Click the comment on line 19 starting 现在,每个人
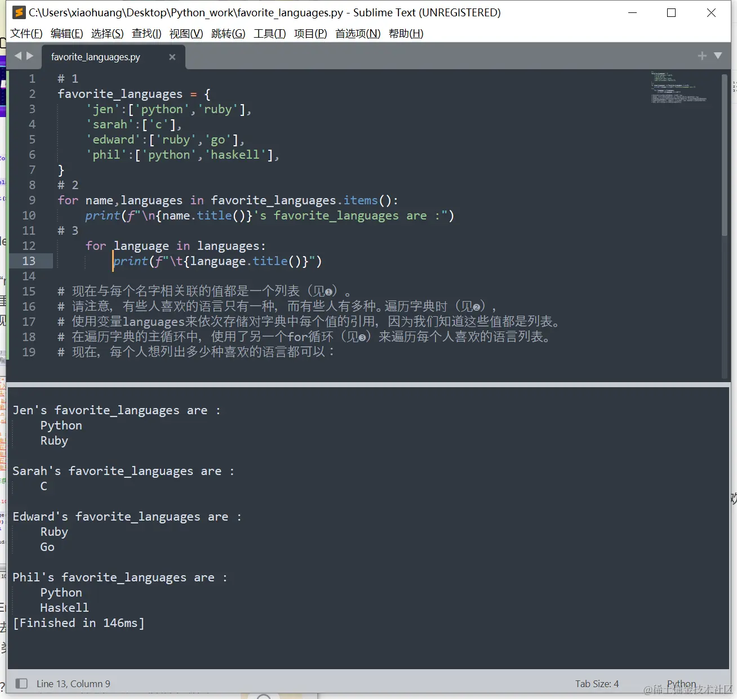737x699 pixels. click(196, 352)
